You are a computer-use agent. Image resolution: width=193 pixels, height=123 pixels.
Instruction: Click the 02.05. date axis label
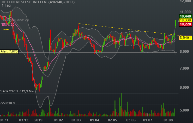coord(113,120)
